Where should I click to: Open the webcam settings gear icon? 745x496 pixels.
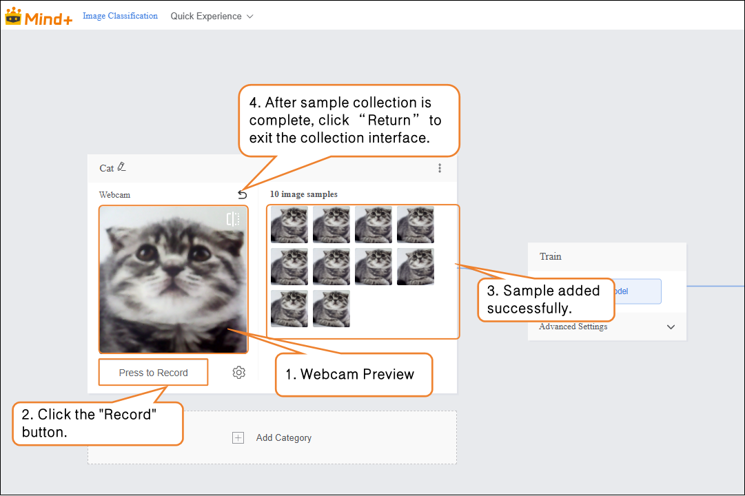point(238,373)
